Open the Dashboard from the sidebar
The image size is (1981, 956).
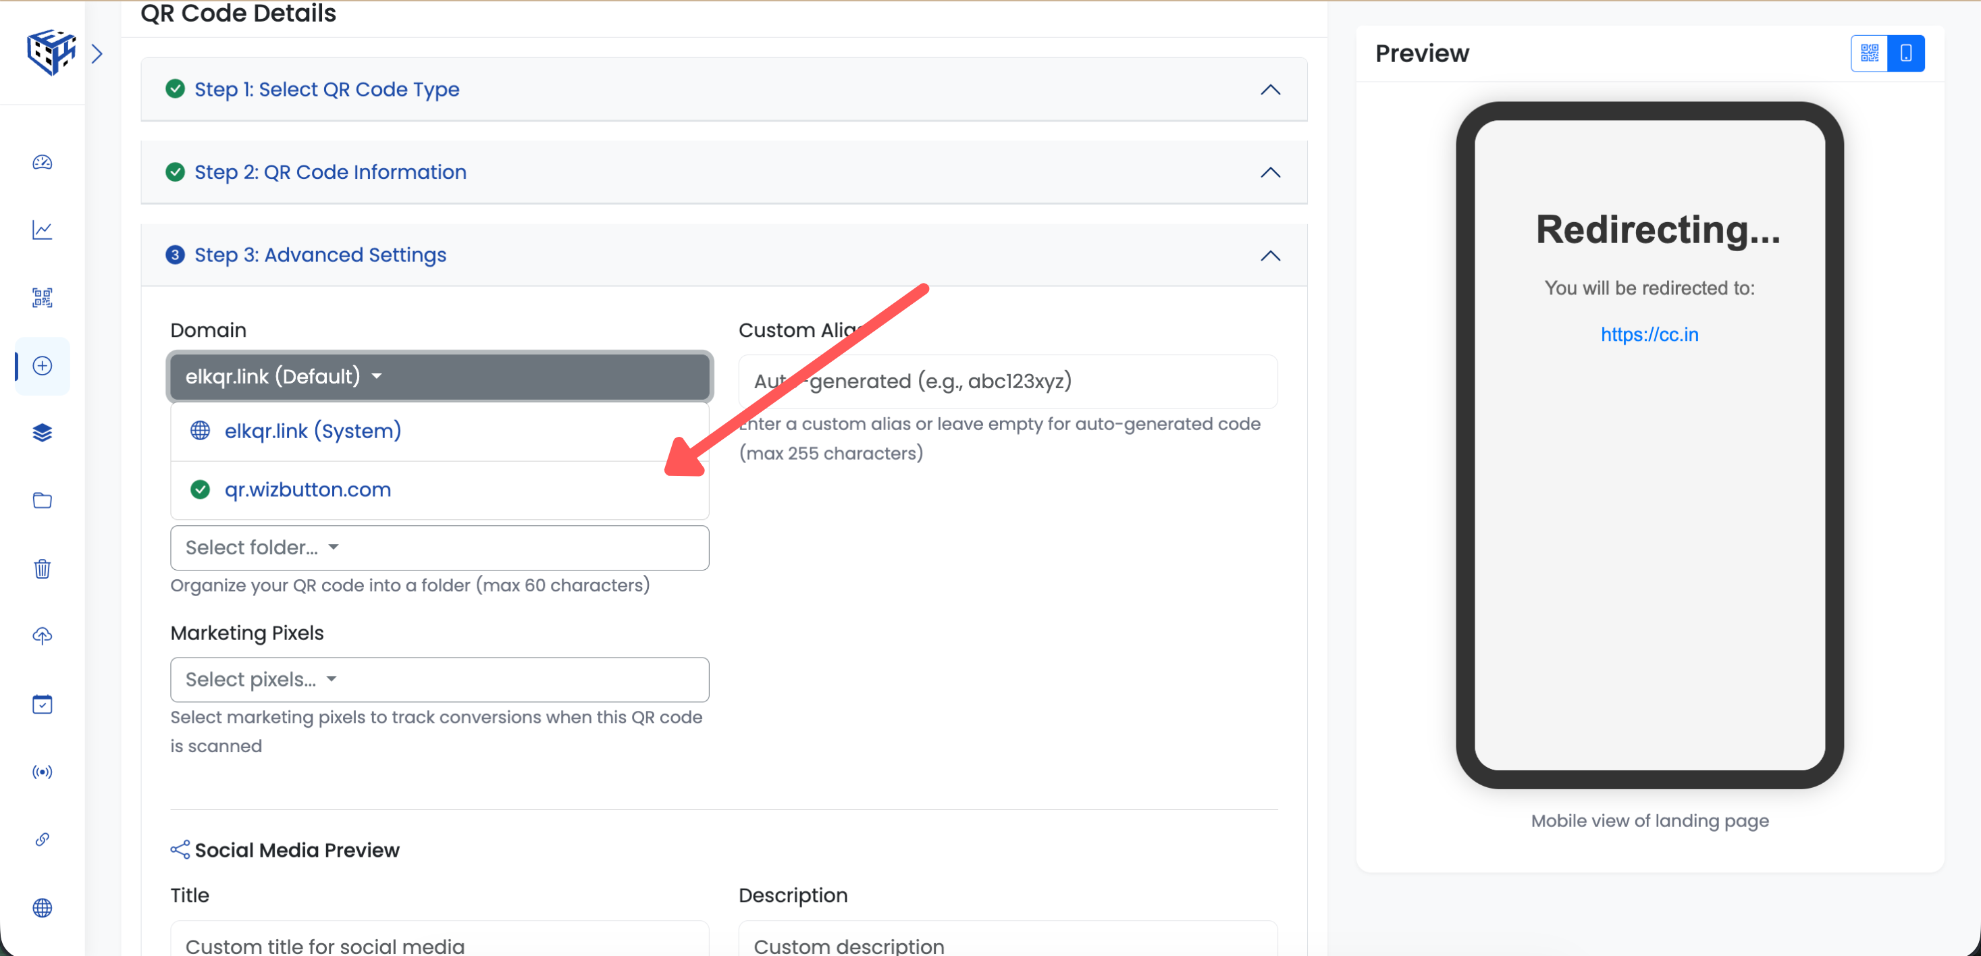tap(43, 162)
